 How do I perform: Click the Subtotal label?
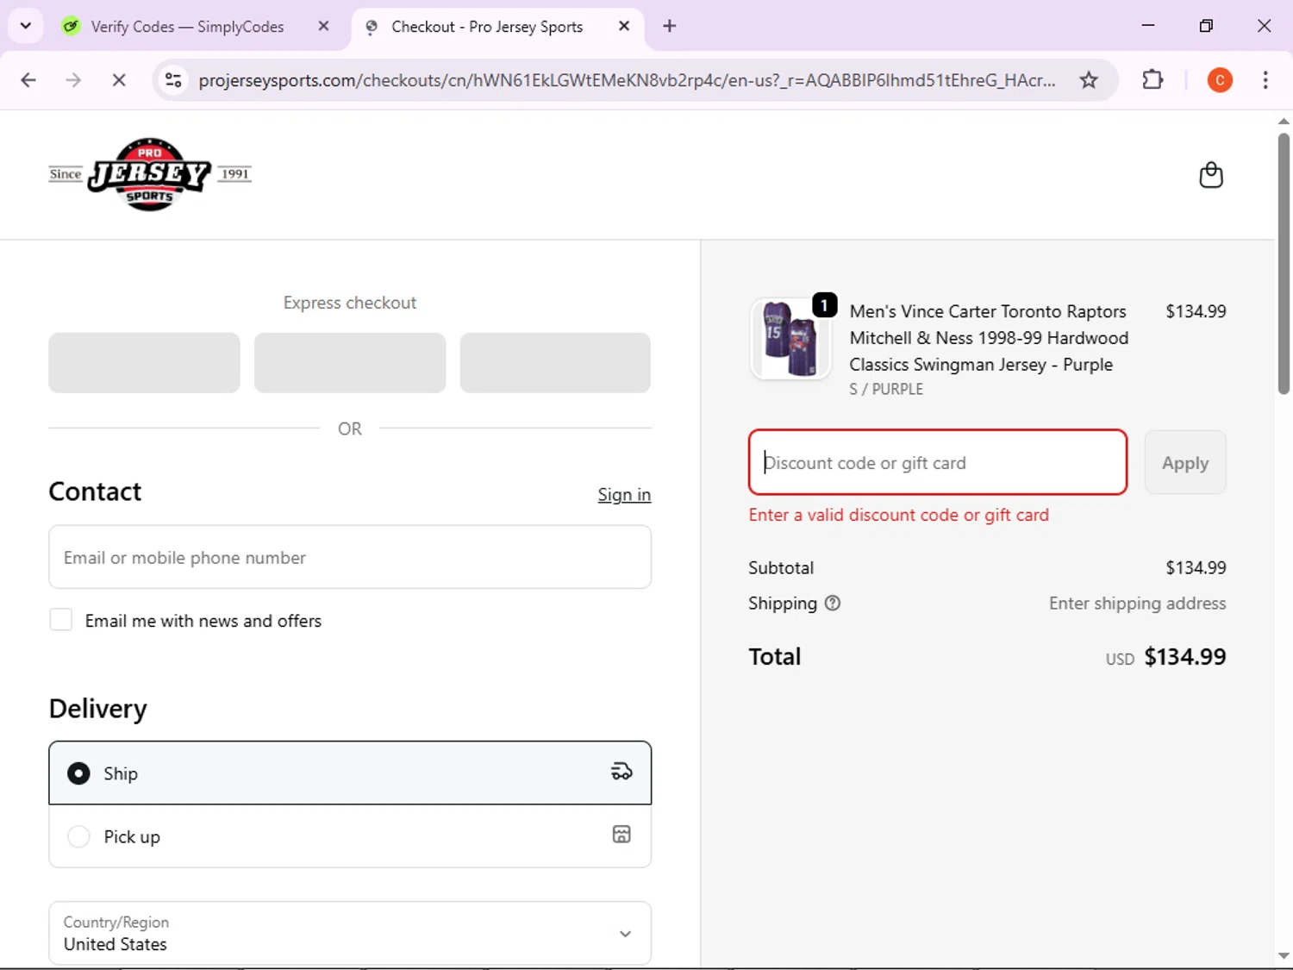click(781, 568)
